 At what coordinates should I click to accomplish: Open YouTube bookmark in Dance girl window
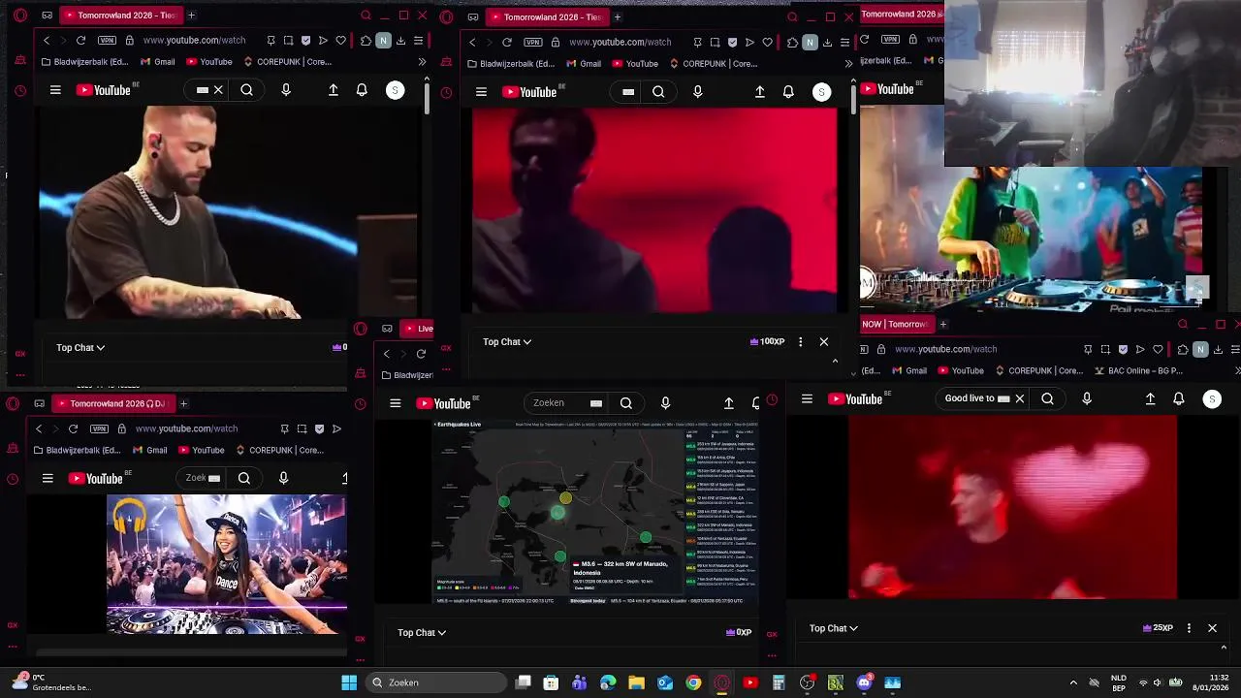201,450
